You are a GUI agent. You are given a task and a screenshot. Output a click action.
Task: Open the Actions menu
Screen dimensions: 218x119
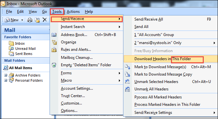[73, 12]
